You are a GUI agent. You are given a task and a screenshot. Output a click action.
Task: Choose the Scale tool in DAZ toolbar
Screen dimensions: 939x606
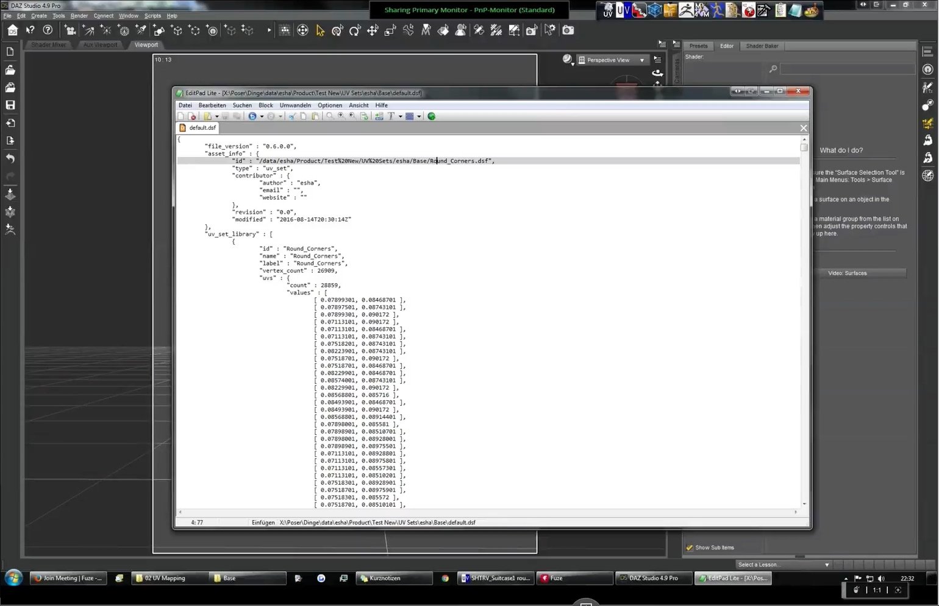pyautogui.click(x=390, y=30)
